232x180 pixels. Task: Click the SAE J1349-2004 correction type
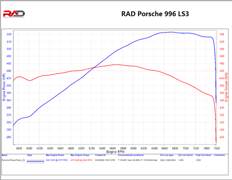click(168, 160)
